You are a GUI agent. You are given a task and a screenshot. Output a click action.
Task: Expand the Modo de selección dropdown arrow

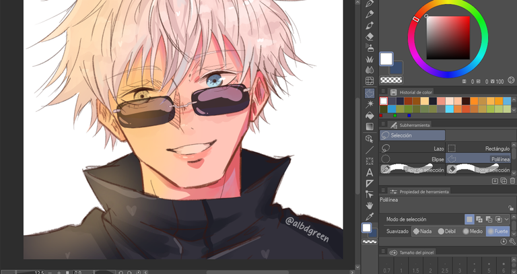pyautogui.click(x=506, y=219)
